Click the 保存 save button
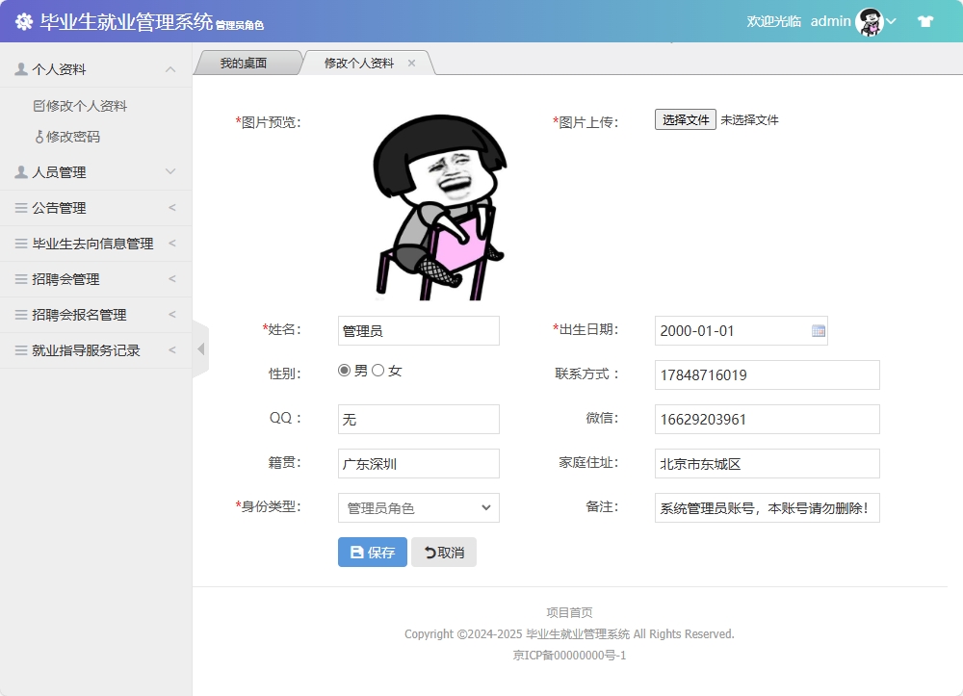 pos(372,552)
